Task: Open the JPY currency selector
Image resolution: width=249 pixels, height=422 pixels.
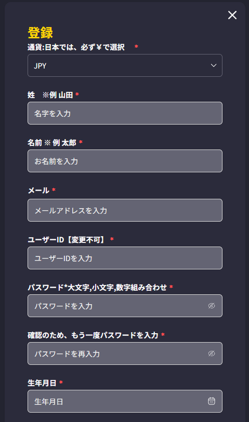Action: coord(125,65)
